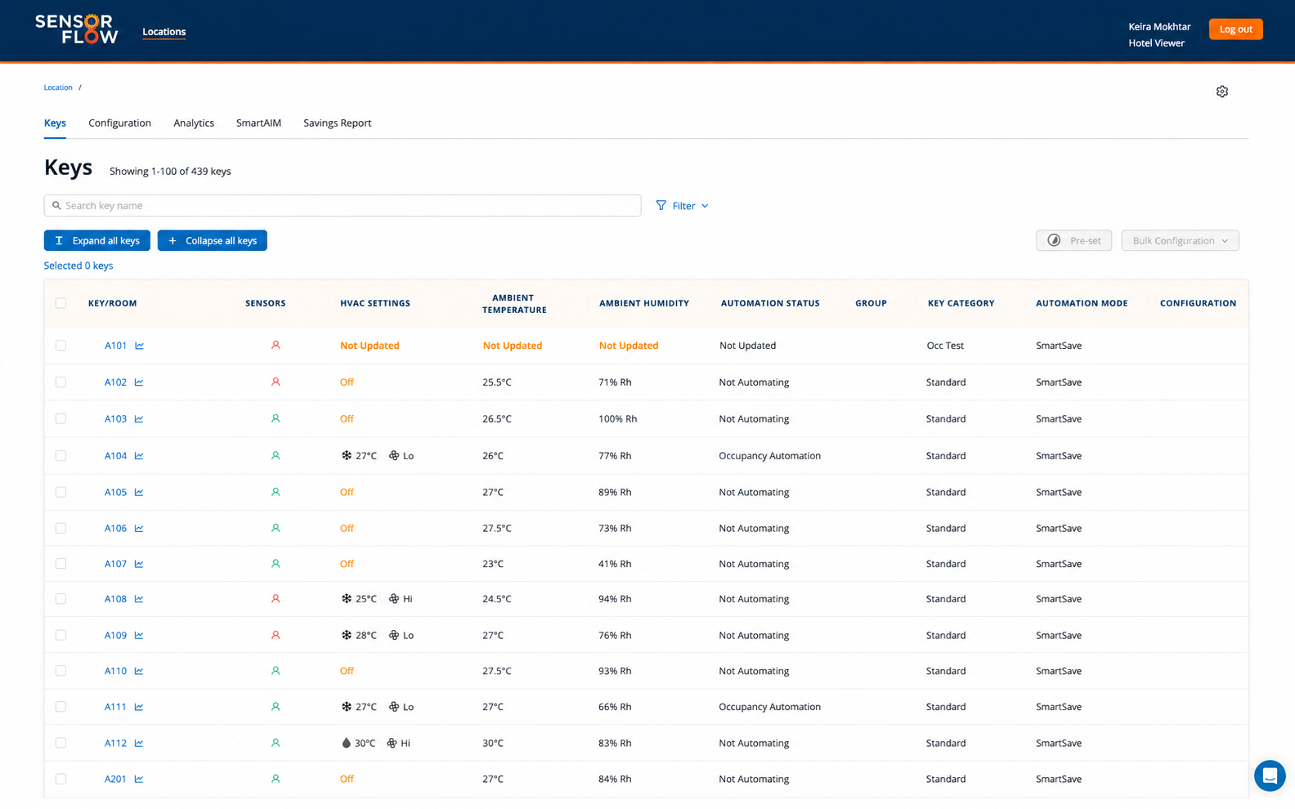This screenshot has height=809, width=1295.
Task: Click the SensorFlow logo
Action: [x=77, y=29]
